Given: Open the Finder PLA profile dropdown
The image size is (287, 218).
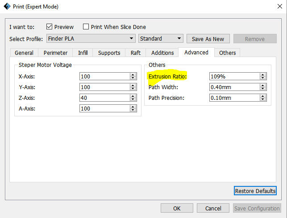Looking at the screenshot, I should [x=91, y=39].
